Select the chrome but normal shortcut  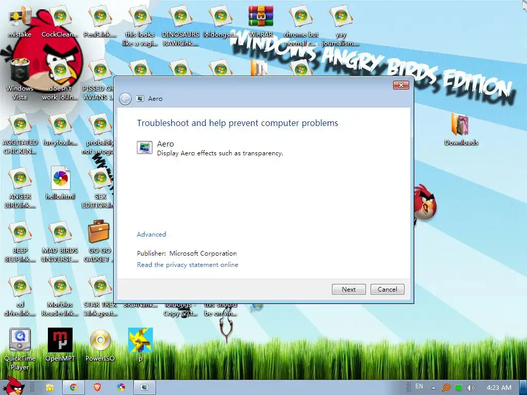(x=301, y=26)
